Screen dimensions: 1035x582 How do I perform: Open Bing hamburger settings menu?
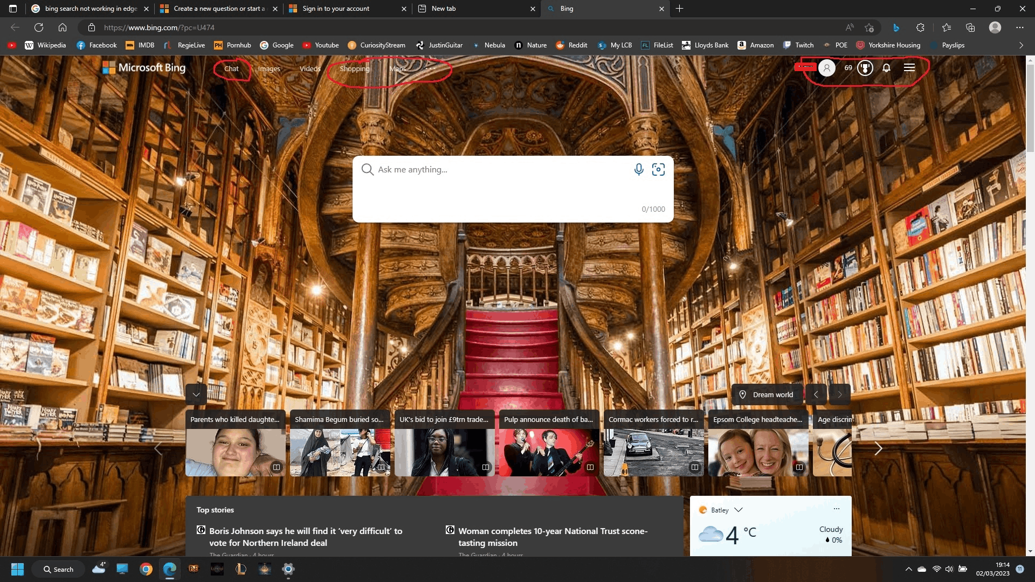point(909,68)
